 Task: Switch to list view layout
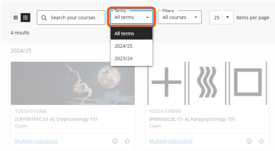[16, 18]
